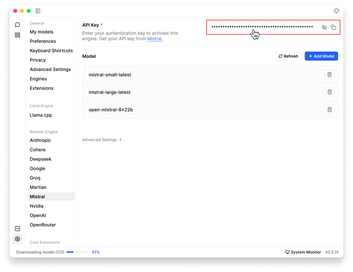The height and width of the screenshot is (272, 353).
Task: Maximize the window with the green button
Action: tap(28, 11)
